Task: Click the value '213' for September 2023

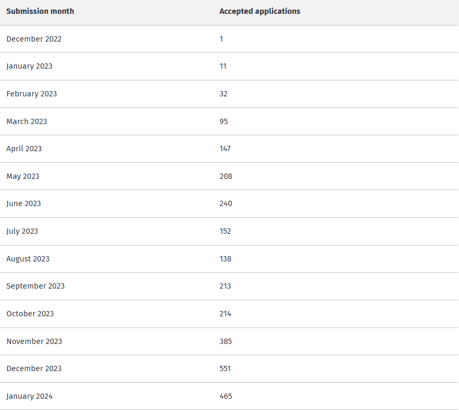Action: [x=225, y=286]
